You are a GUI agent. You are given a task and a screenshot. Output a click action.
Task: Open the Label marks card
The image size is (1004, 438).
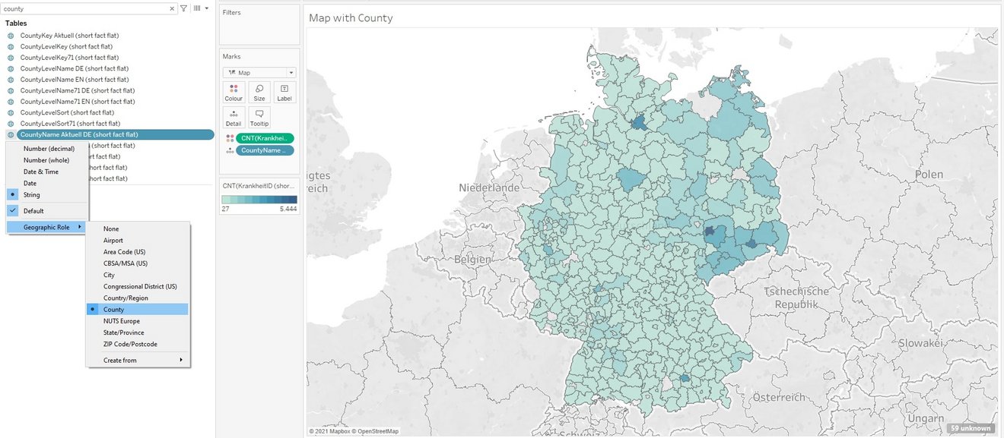click(x=284, y=92)
